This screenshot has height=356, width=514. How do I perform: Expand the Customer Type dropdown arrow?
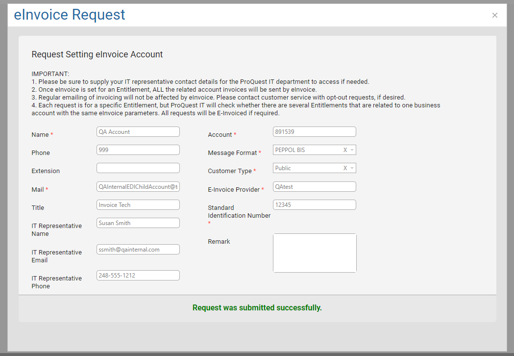pos(351,168)
